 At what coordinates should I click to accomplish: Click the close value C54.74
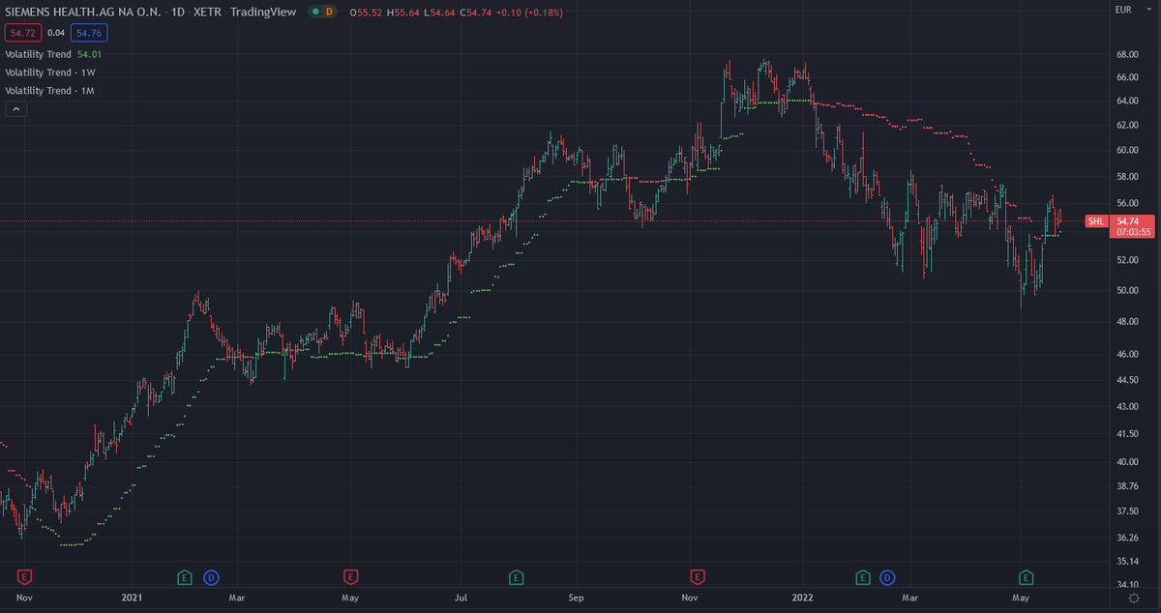pyautogui.click(x=477, y=13)
